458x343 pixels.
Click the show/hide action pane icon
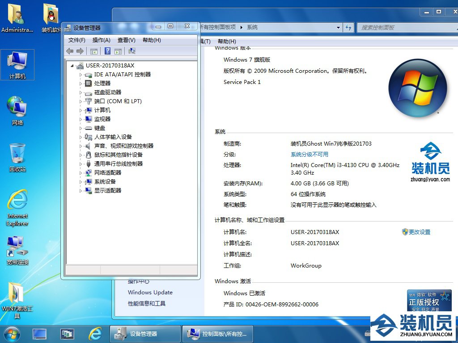(118, 51)
